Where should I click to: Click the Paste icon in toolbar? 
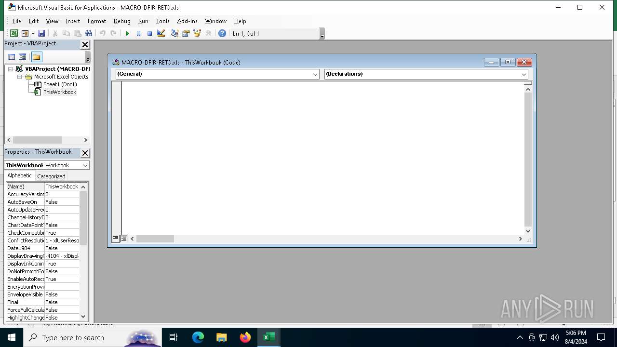(77, 33)
